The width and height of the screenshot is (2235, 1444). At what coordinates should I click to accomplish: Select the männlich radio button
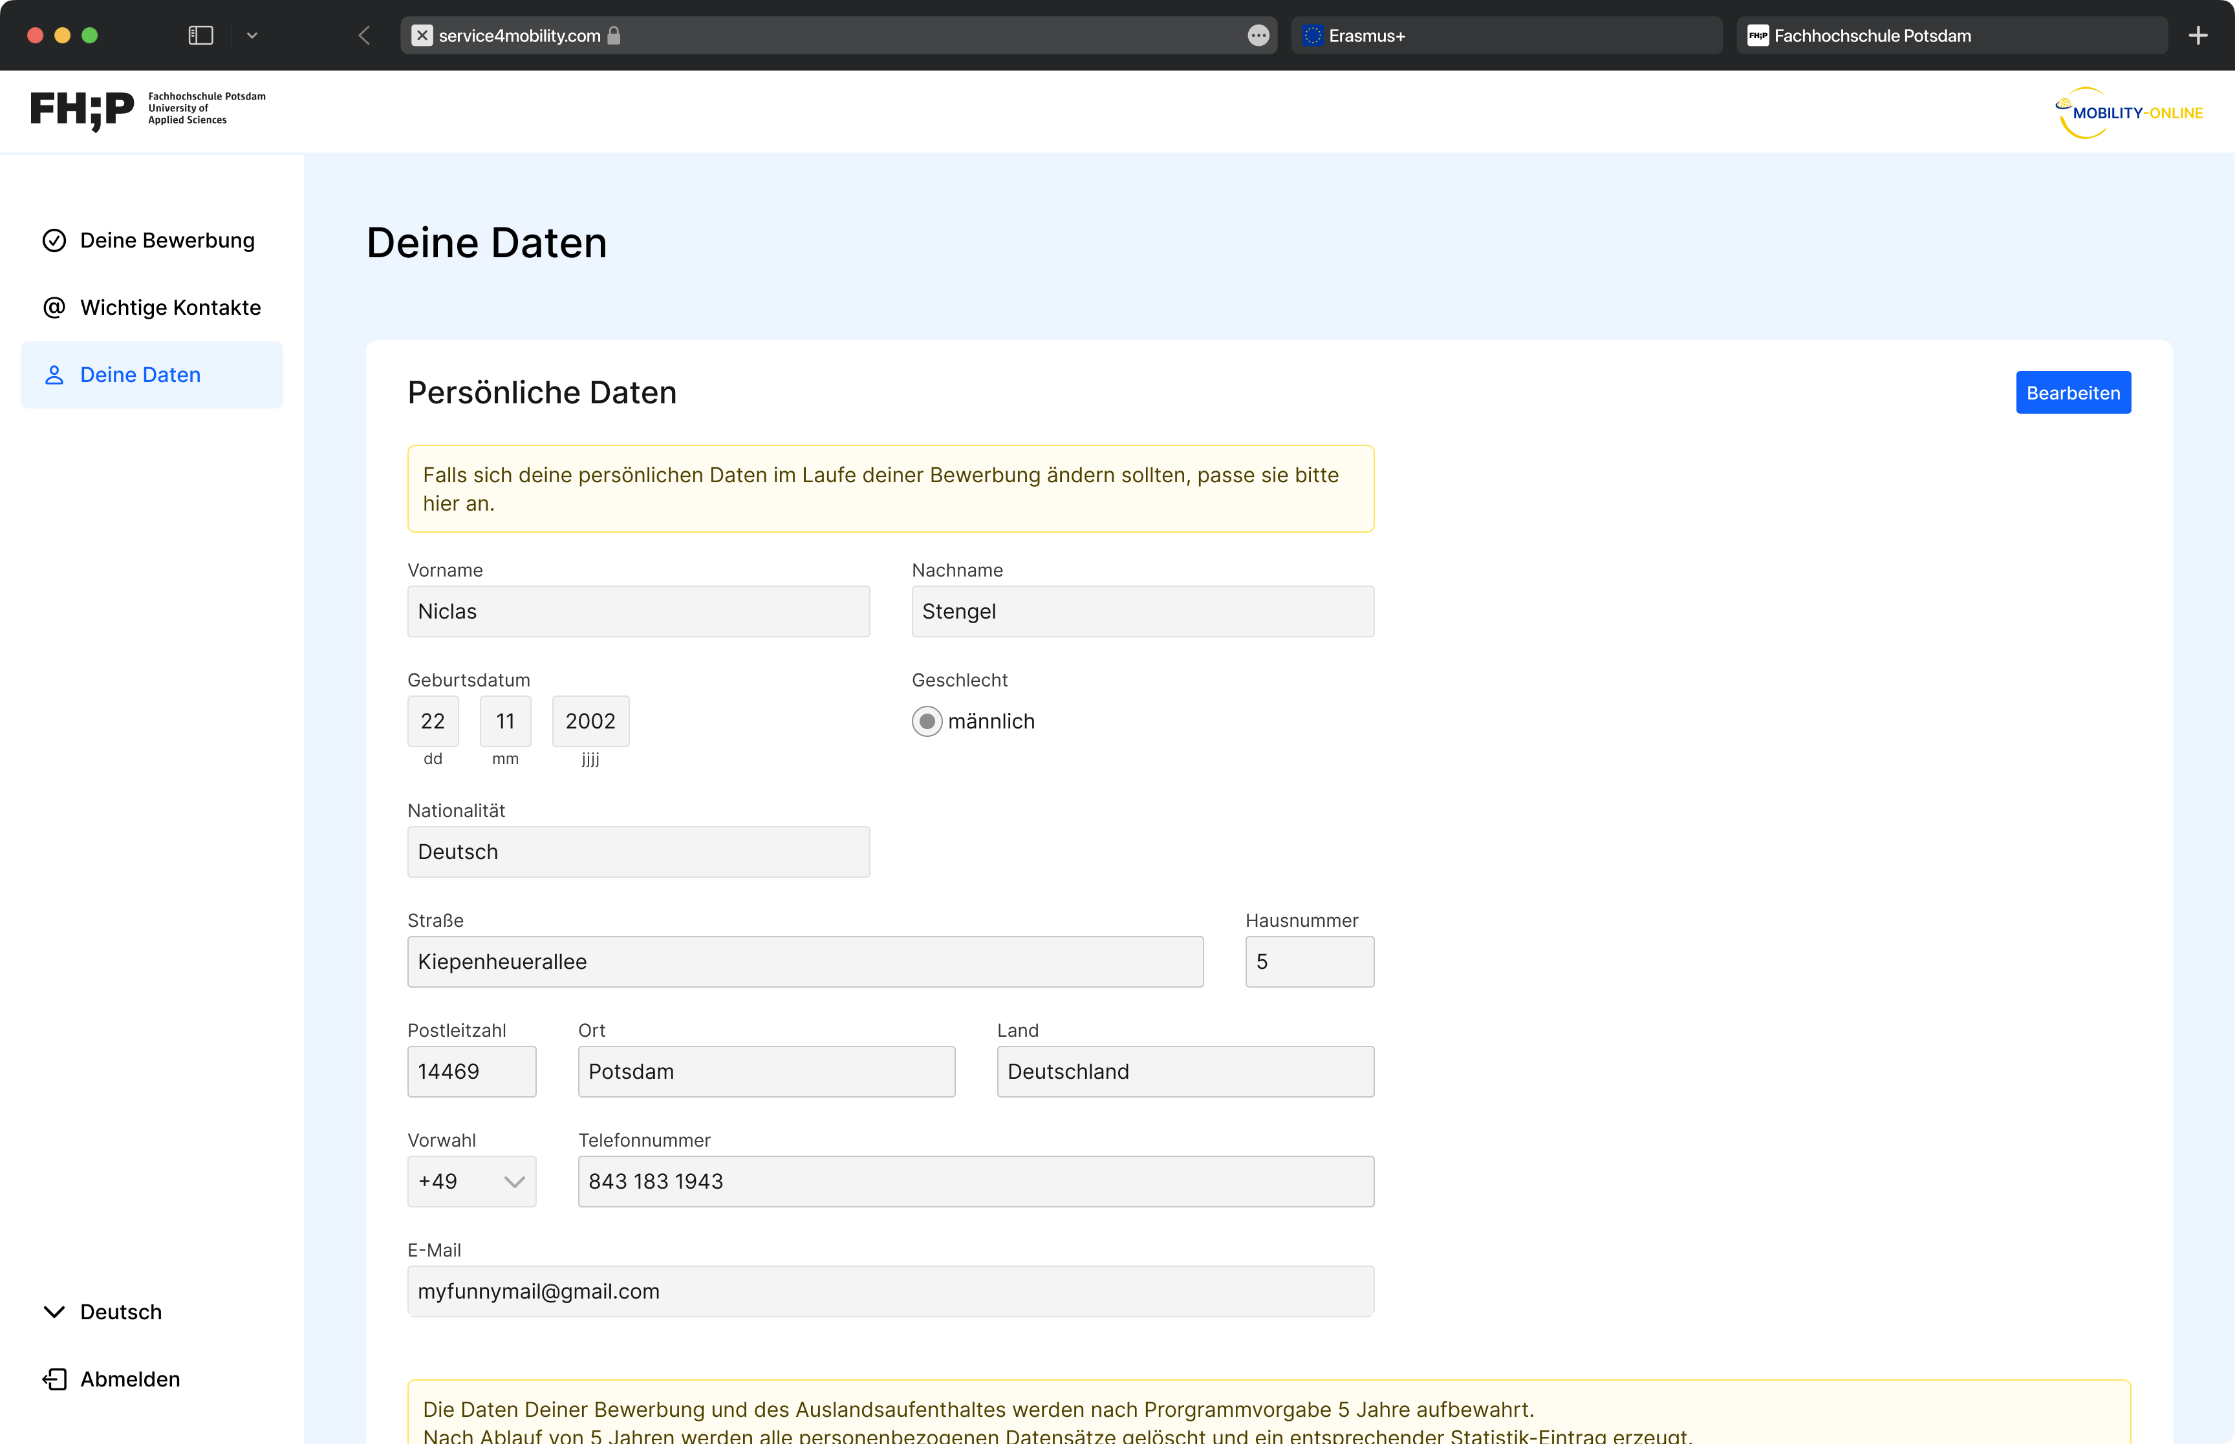[927, 721]
